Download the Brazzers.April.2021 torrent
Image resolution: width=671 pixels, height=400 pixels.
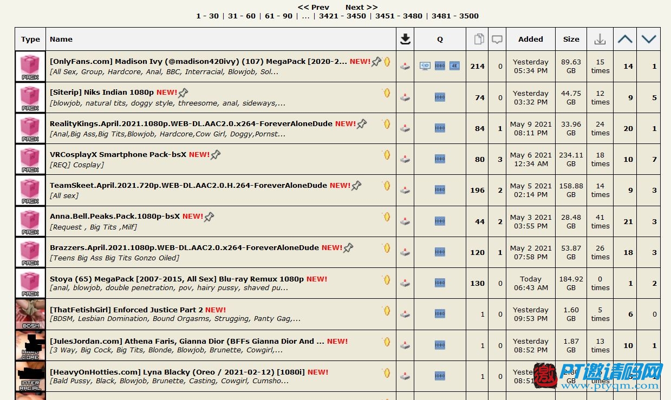click(405, 252)
